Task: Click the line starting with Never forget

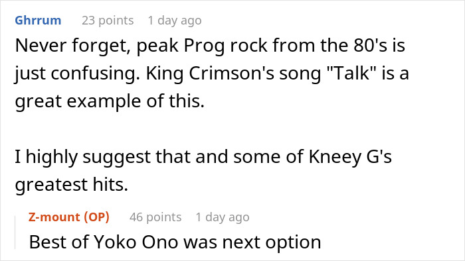Action: [210, 46]
